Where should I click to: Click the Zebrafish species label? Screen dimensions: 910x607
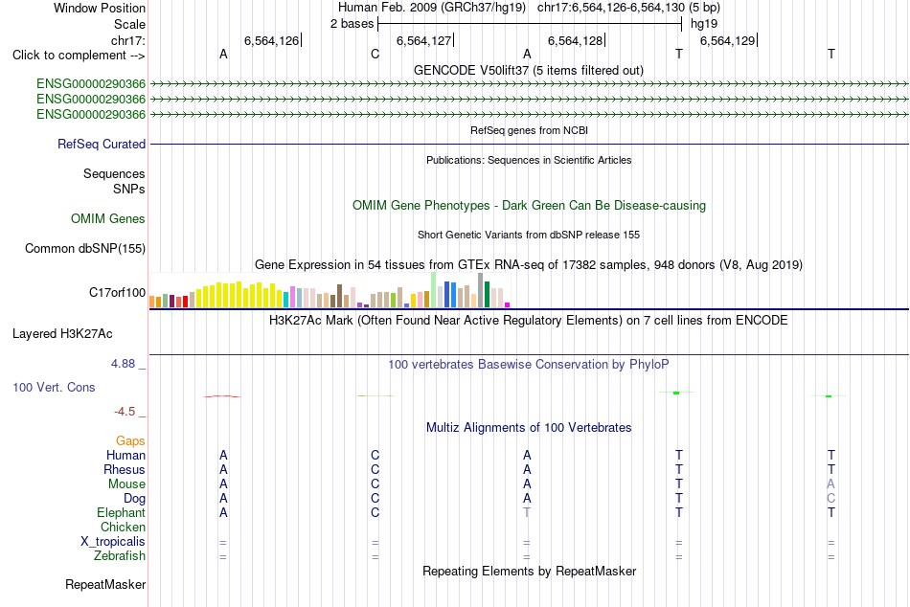[x=120, y=556]
